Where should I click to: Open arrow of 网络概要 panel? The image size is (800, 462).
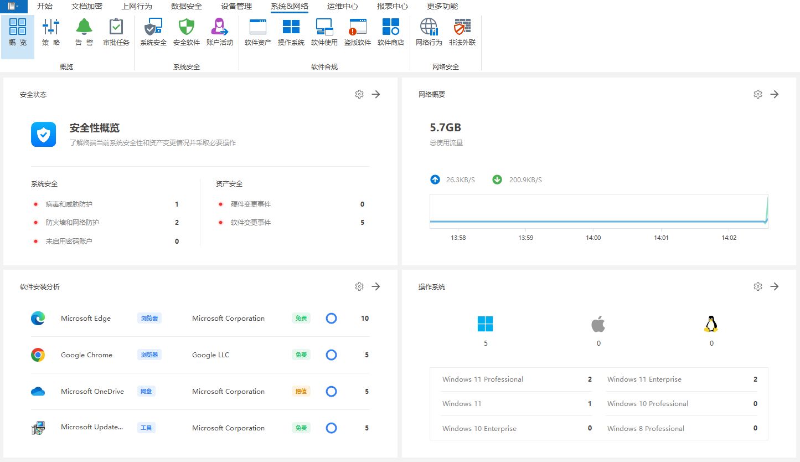coord(775,94)
